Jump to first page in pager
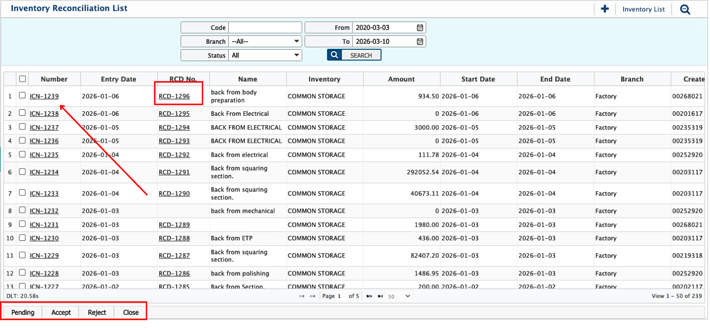Viewport: 710px width, 330px height. coord(302,296)
